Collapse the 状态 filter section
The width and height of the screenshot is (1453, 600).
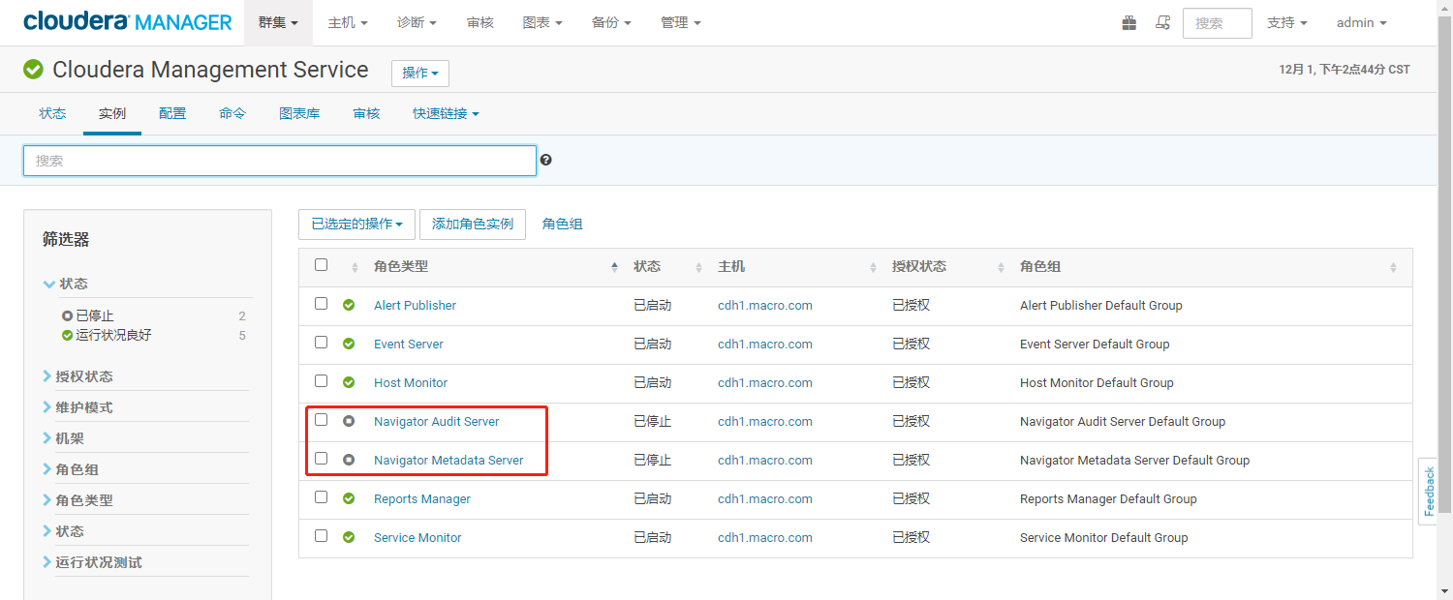66,284
